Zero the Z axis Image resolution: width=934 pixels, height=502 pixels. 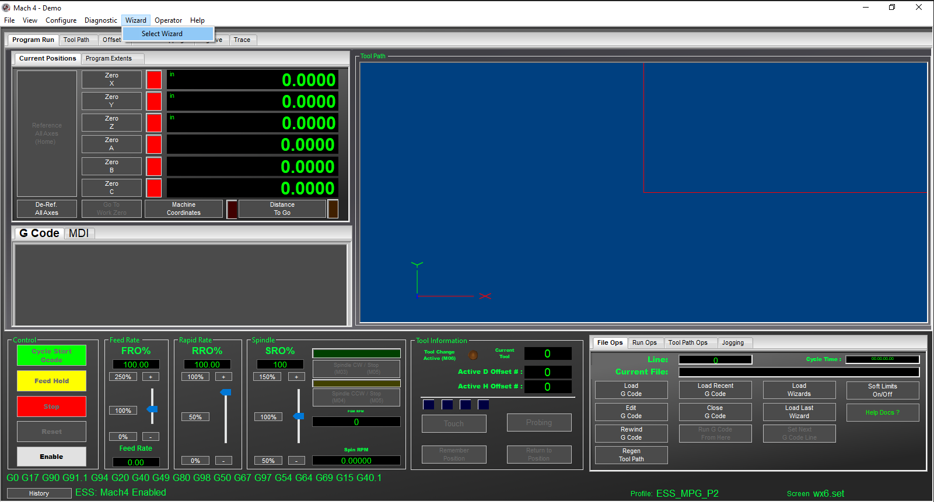(x=111, y=123)
